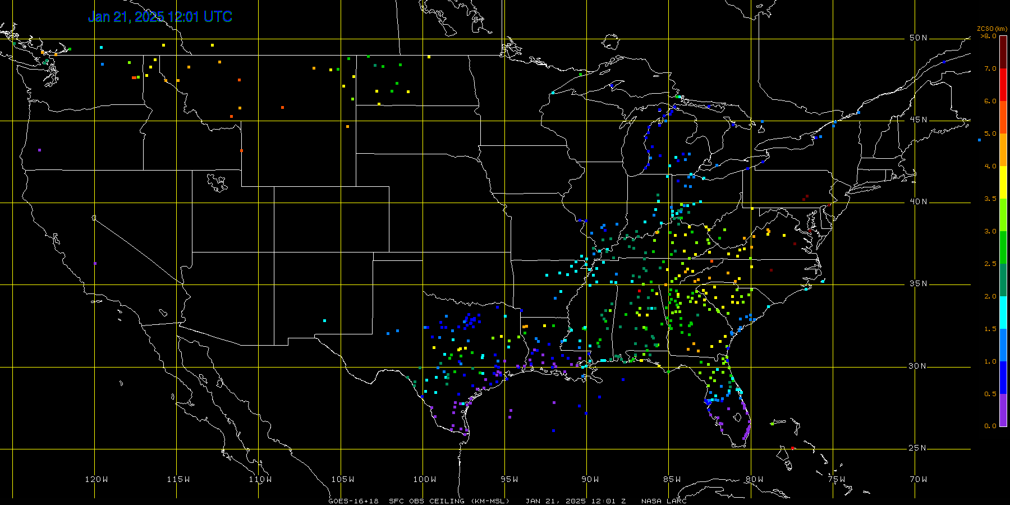The image size is (1010, 505).
Task: Click the 115W longitude label
Action: click(x=178, y=479)
